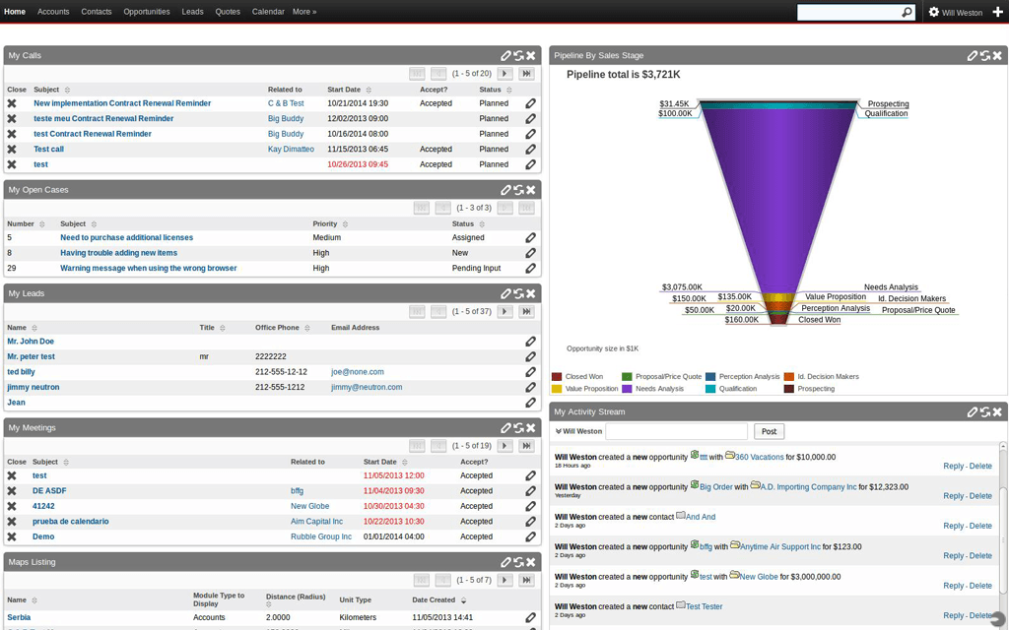
Task: Open the quick create plus icon
Action: 997,12
